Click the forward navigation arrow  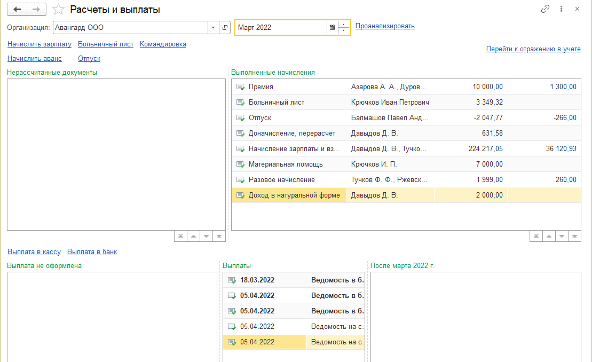(36, 10)
